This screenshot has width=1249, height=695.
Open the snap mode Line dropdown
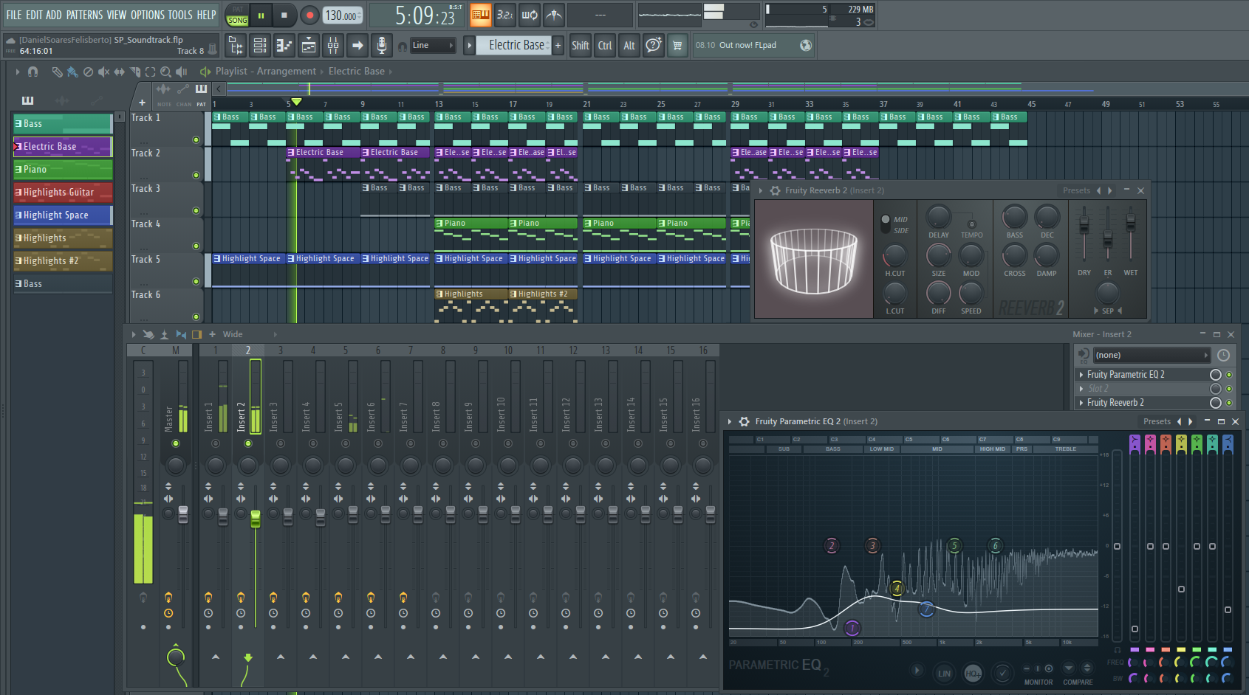433,46
